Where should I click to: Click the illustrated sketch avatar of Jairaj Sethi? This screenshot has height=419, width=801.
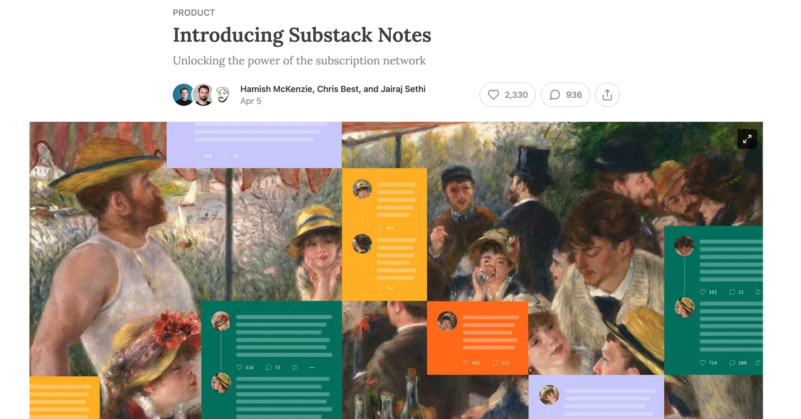(222, 95)
